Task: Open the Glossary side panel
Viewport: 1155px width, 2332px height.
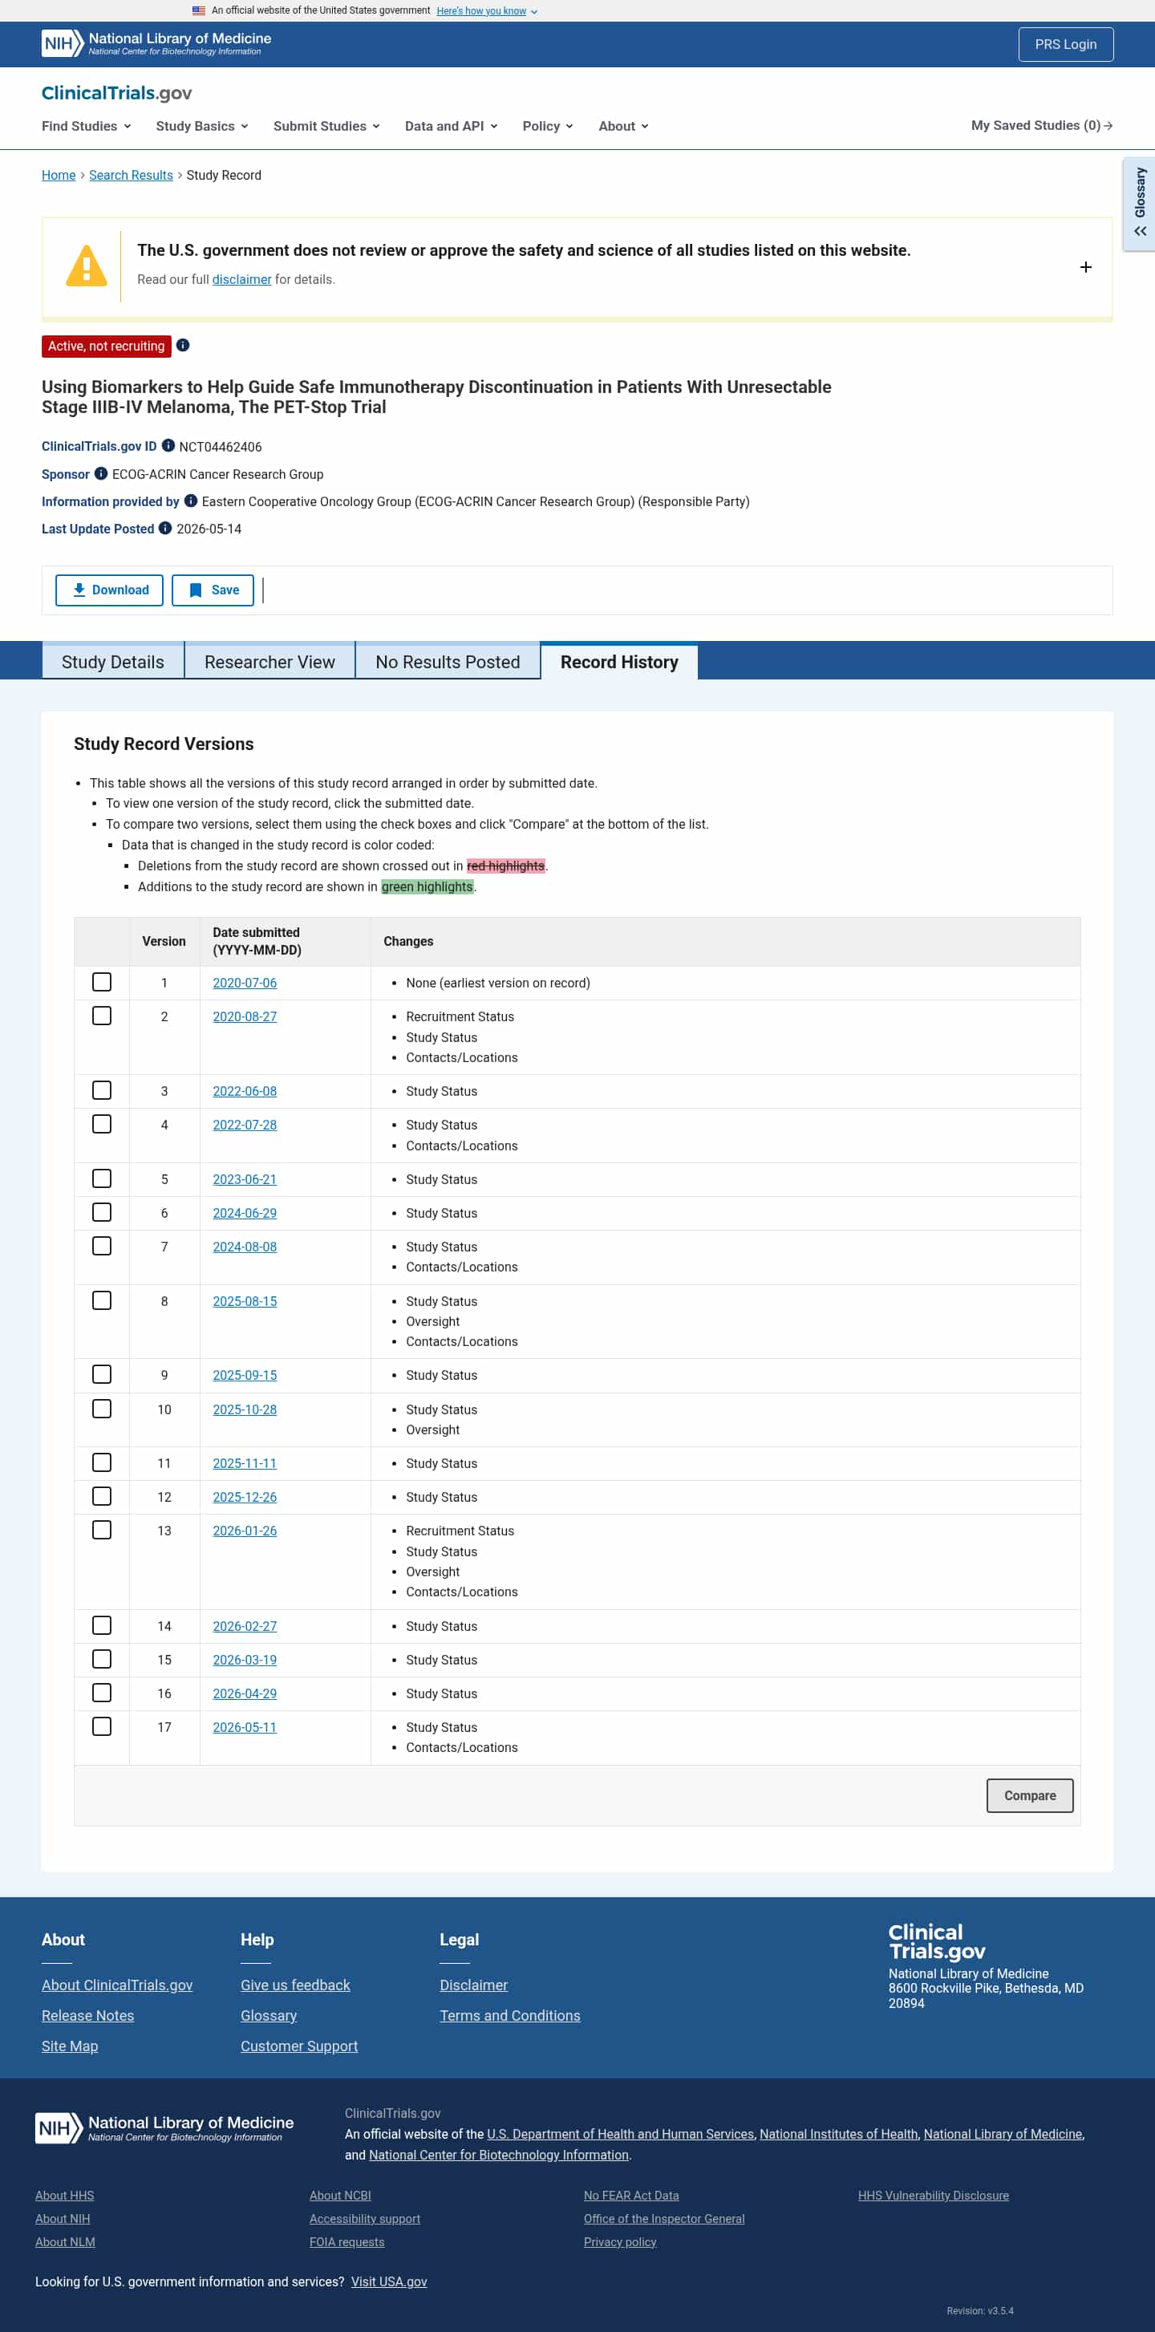Action: pyautogui.click(x=1140, y=204)
